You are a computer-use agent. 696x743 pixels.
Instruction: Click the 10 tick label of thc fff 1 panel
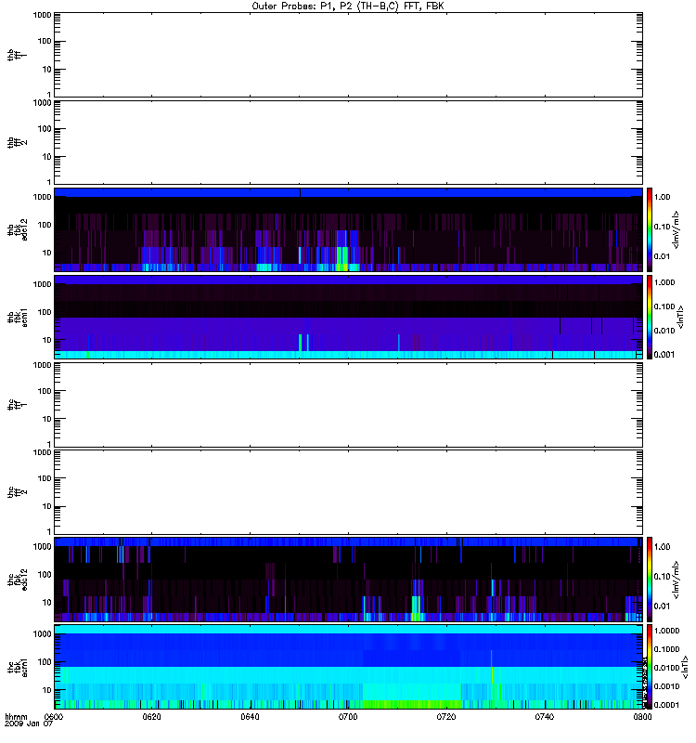pos(47,419)
